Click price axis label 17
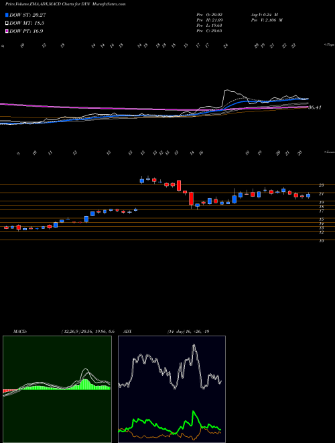The image size is (335, 443). pos(321,211)
